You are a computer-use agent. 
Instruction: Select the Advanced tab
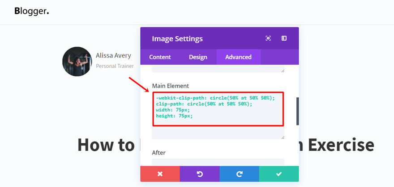pos(238,57)
